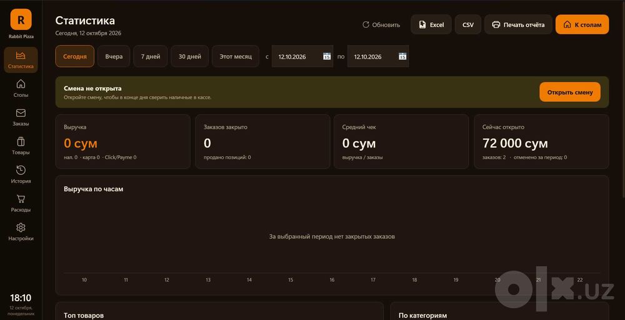This screenshot has width=625, height=320.
Task: Click the Смена не открыта heading
Action: click(92, 89)
